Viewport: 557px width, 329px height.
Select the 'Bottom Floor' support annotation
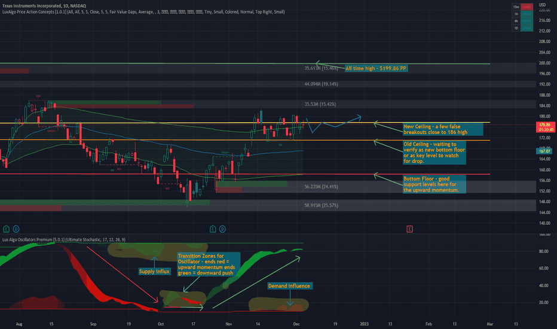point(434,184)
